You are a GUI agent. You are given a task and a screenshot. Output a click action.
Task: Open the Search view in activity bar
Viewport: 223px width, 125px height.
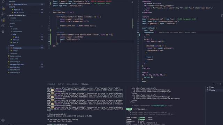coord(3,2)
